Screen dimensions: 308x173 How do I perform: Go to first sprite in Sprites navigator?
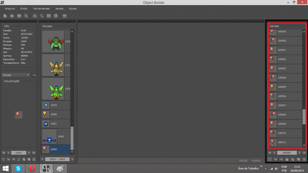[270, 153]
